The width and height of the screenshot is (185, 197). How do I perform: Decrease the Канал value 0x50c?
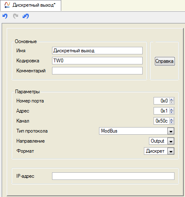point(172,123)
